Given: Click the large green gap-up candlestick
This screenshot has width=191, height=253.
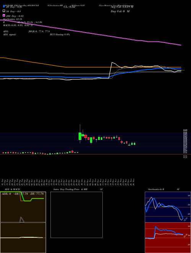Looking at the screenshot, I should tap(80, 136).
